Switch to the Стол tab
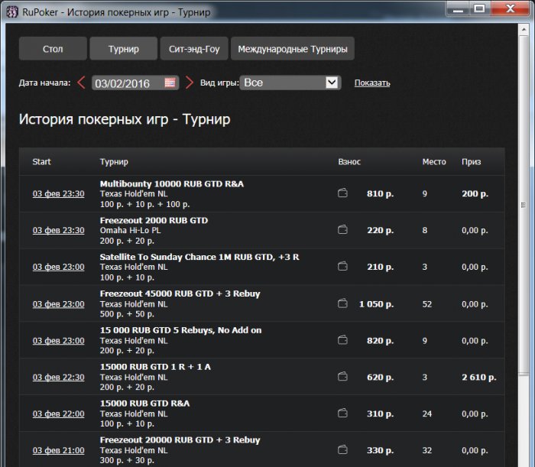The height and width of the screenshot is (467, 535). 53,49
